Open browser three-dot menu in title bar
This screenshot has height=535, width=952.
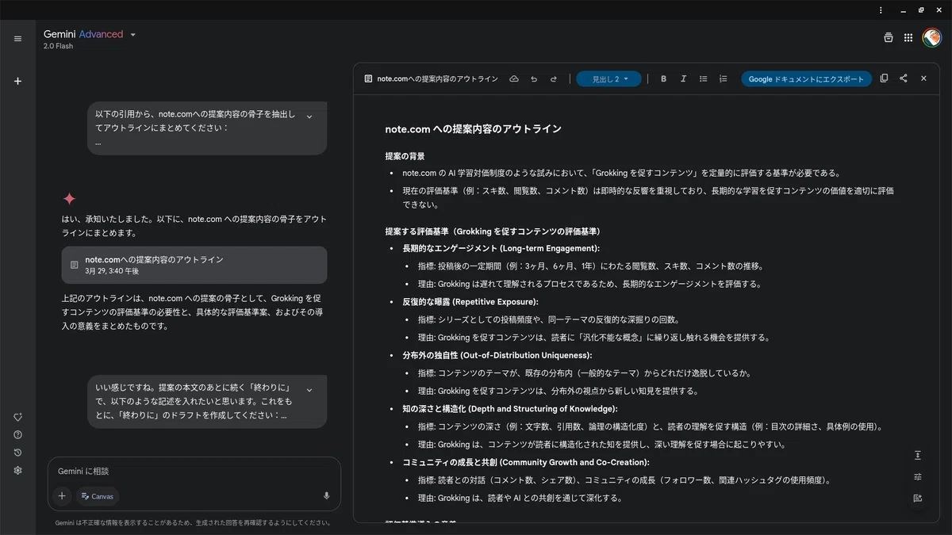pyautogui.click(x=881, y=10)
